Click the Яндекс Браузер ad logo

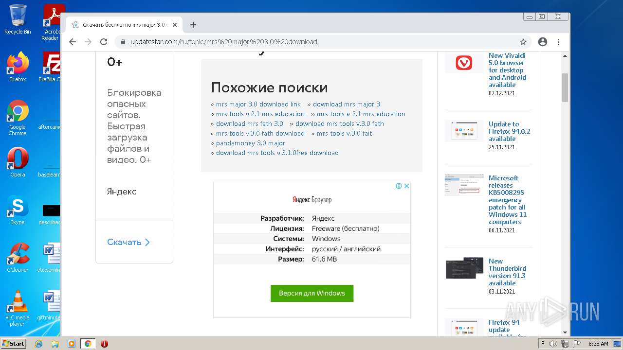pos(312,200)
